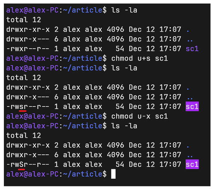Click the second 'ls -la' command
This screenshot has width=217, height=190.
[124, 68]
